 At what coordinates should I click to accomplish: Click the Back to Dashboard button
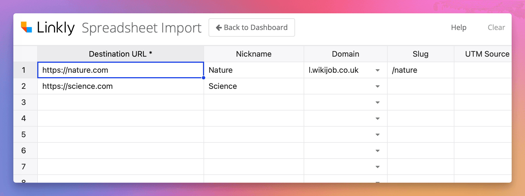(x=252, y=27)
